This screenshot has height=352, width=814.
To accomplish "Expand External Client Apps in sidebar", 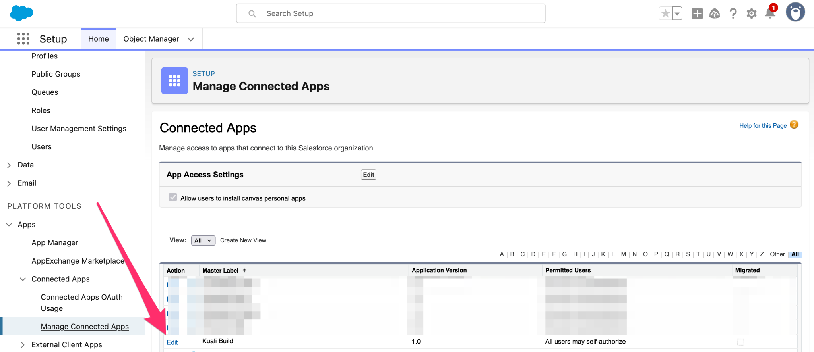I will coord(23,345).
